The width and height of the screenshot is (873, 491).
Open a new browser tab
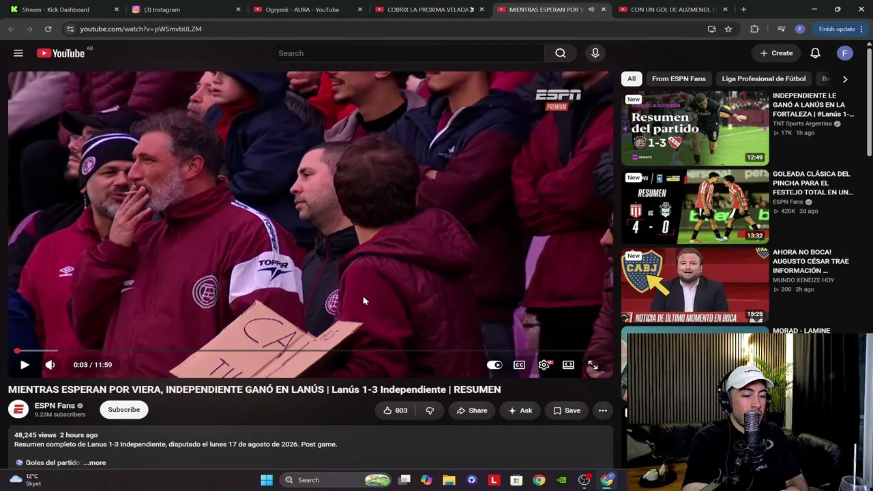pos(743,10)
